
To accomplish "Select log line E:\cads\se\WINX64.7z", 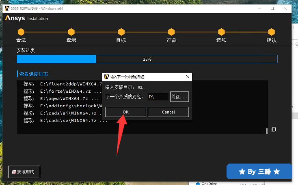I will tap(65, 121).
